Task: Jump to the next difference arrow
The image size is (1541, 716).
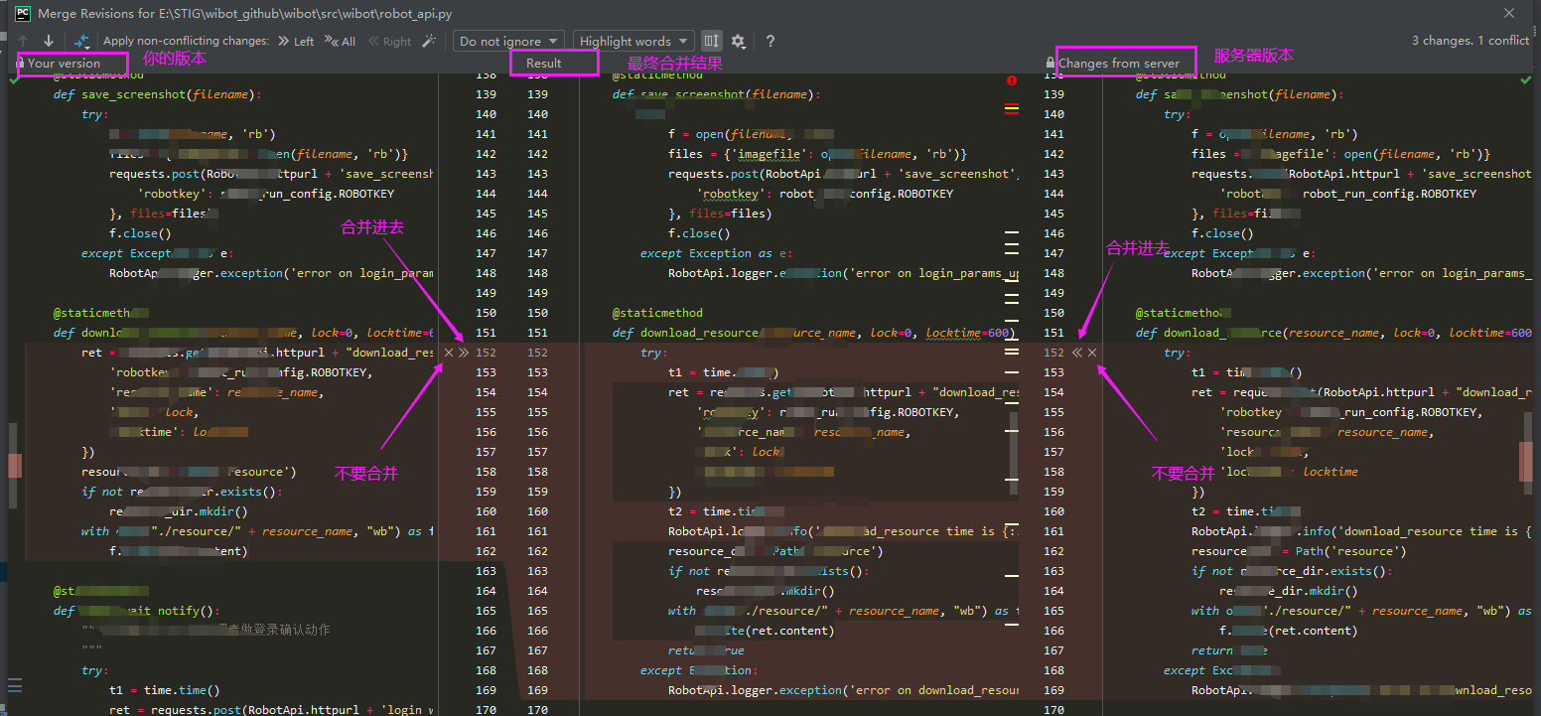Action: [48, 41]
